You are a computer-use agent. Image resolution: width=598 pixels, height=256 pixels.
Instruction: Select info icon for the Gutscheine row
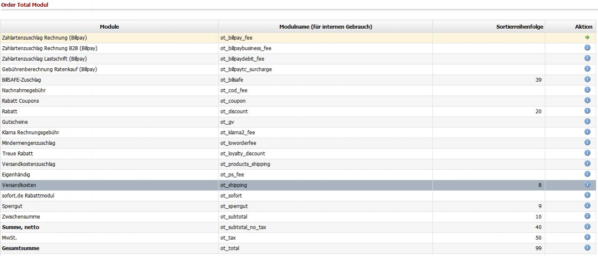587,122
